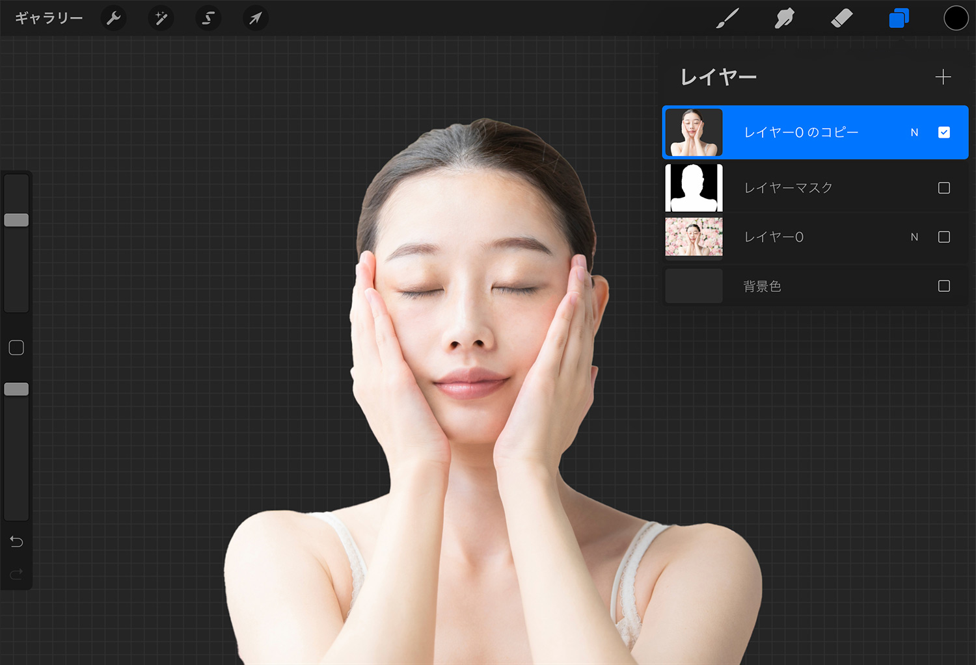Click the レイヤーマスク black-white thumbnail
The image size is (976, 665).
click(694, 188)
